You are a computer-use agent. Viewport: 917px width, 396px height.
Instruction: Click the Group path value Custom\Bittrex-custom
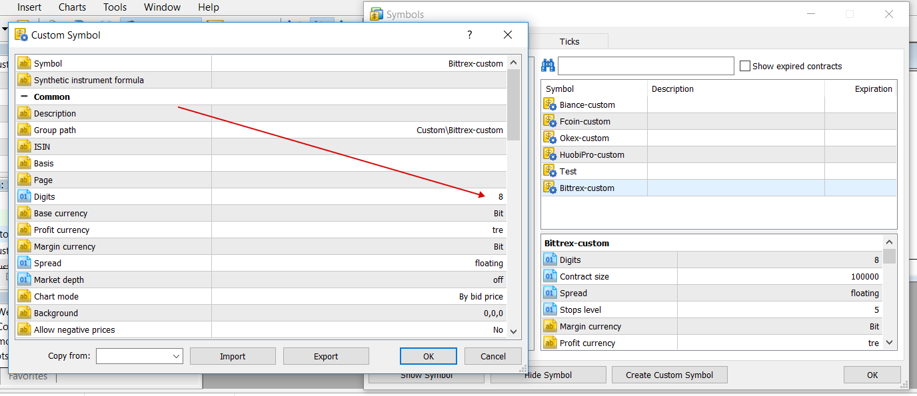tap(460, 130)
